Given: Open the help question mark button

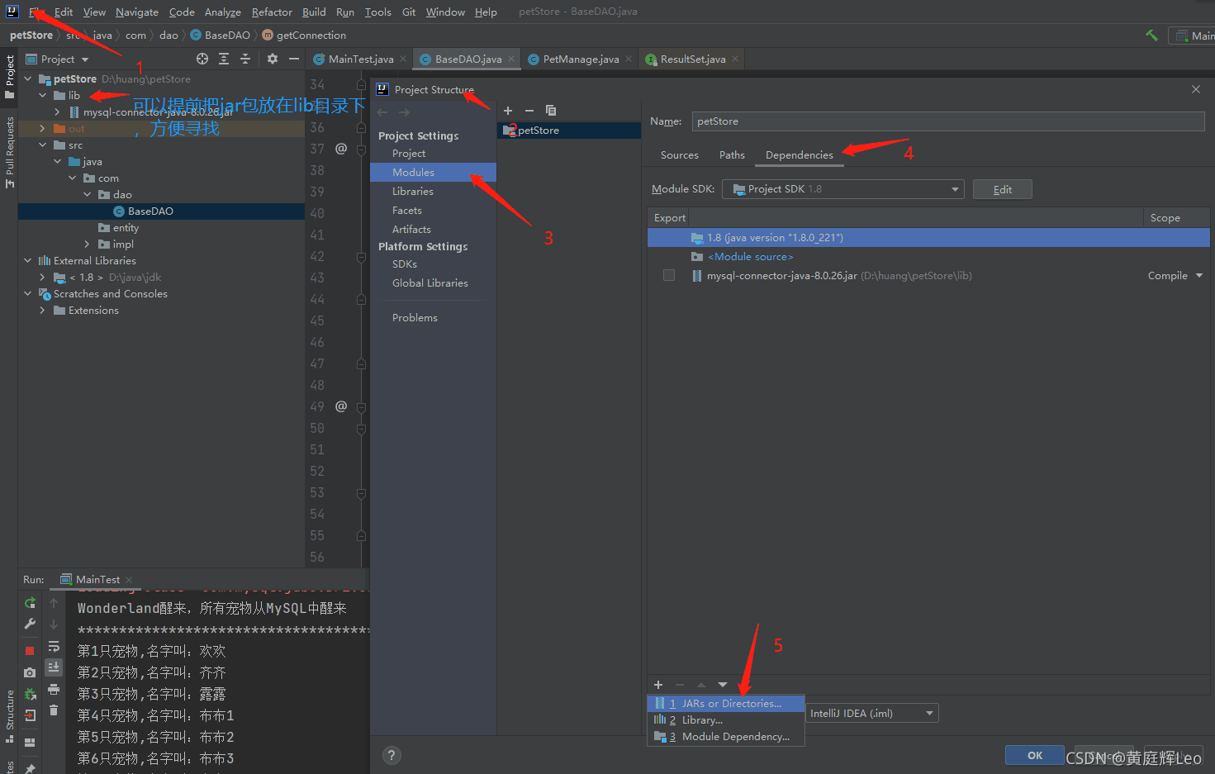Looking at the screenshot, I should 392,755.
